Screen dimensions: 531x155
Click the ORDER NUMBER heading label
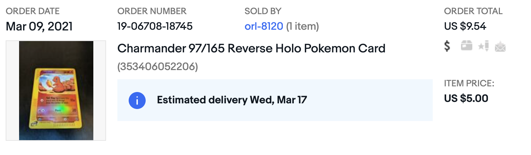pos(152,11)
